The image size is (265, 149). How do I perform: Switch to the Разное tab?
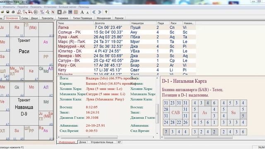(119, 18)
